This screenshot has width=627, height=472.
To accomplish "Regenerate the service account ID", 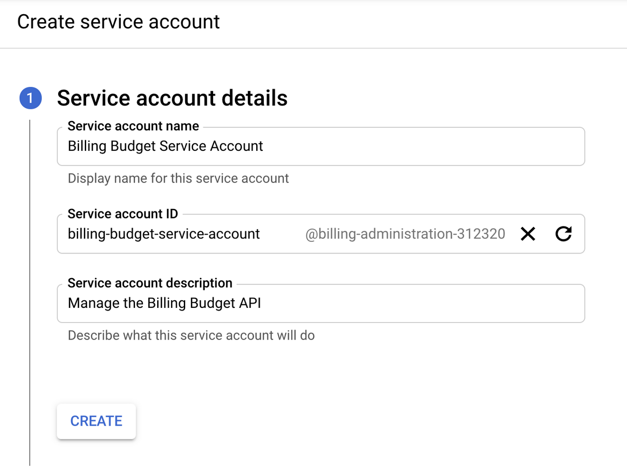I will click(x=563, y=234).
